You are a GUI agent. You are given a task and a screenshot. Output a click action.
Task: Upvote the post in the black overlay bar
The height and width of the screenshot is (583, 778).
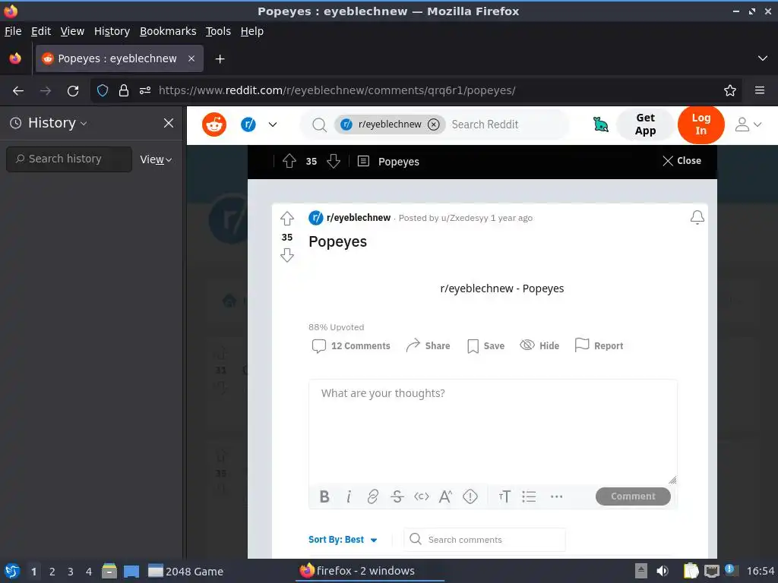tap(289, 161)
